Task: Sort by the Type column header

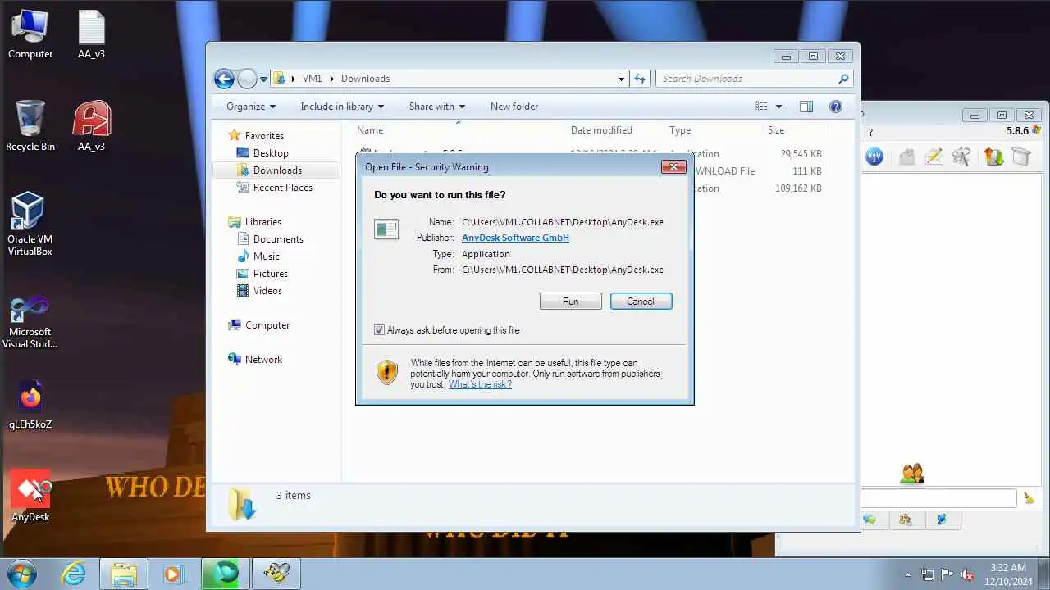Action: click(680, 130)
